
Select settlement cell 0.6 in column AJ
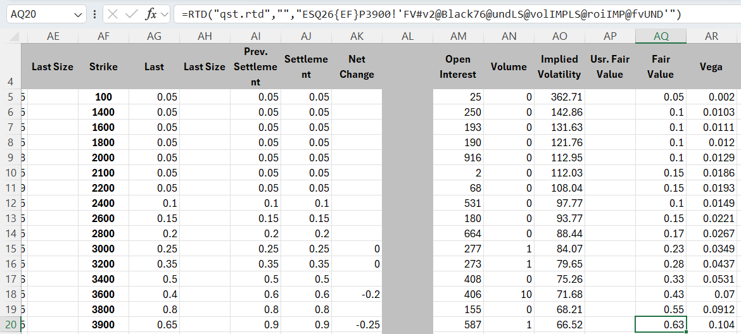pyautogui.click(x=307, y=294)
